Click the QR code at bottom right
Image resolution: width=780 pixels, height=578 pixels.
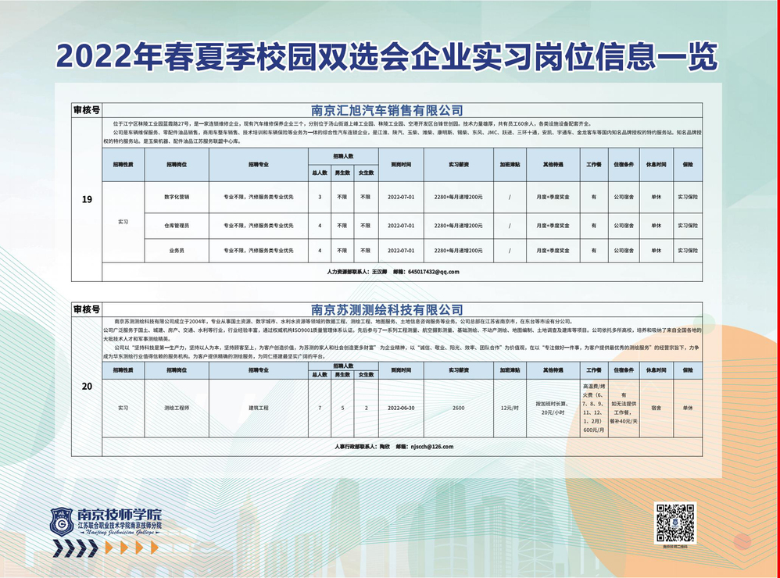tap(674, 523)
